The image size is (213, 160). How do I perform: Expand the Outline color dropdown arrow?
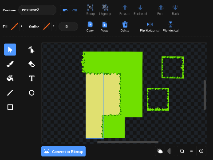click(54, 26)
